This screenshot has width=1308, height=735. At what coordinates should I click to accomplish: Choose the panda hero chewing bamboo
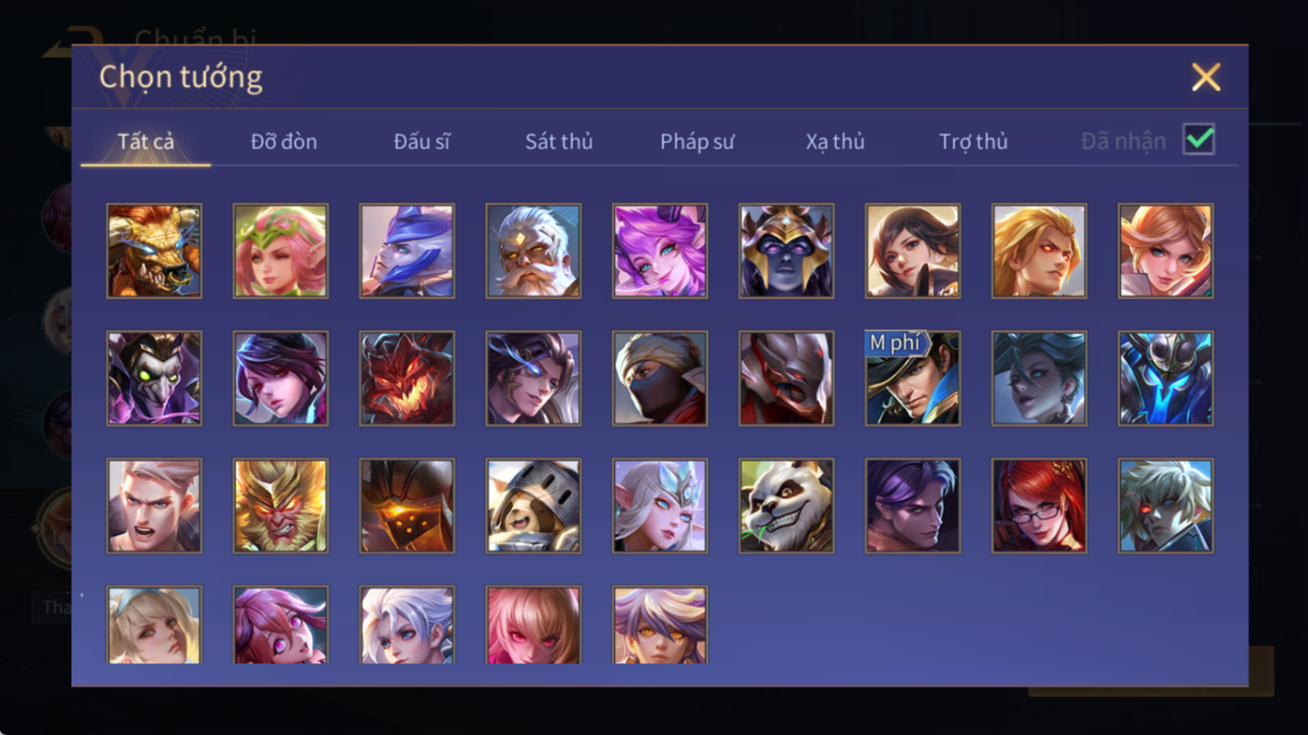(x=786, y=506)
